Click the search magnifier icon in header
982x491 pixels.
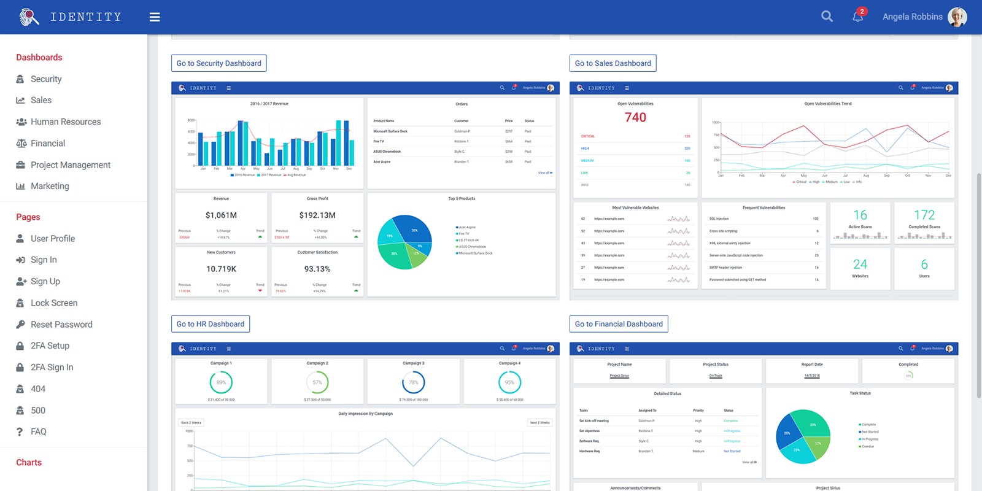tap(827, 17)
